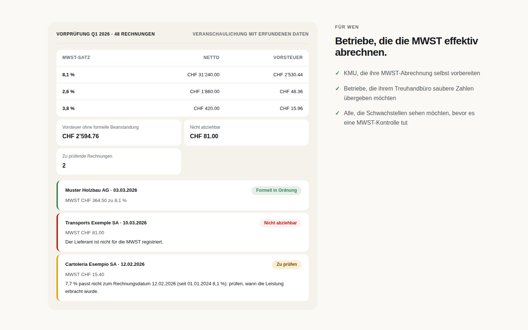This screenshot has height=330, width=528.
Task: Click the "Zu prüfende Rechnungen" label
Action: [87, 156]
